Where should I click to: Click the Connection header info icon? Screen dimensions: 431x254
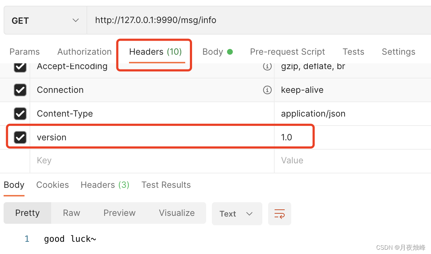pos(267,90)
